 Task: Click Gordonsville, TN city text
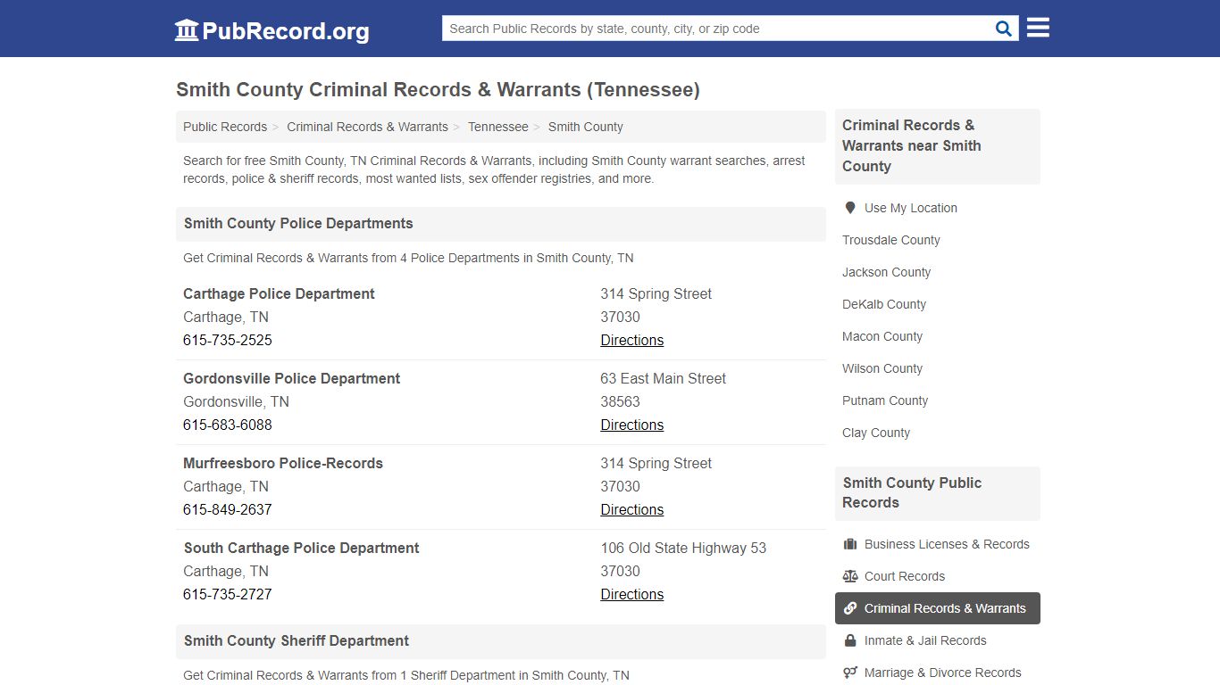[x=236, y=401]
